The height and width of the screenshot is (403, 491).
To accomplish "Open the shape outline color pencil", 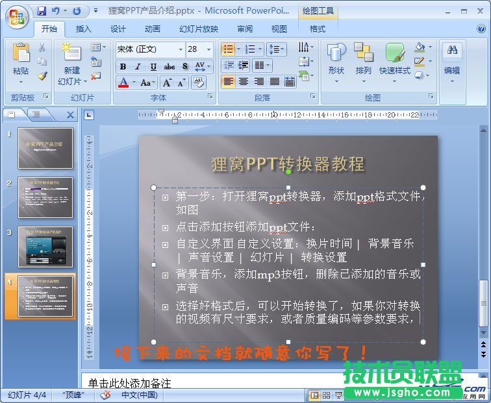I will tap(420, 61).
